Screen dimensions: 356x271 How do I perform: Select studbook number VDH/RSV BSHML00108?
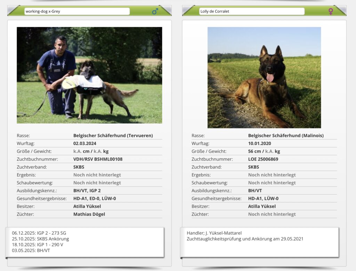tap(98, 159)
